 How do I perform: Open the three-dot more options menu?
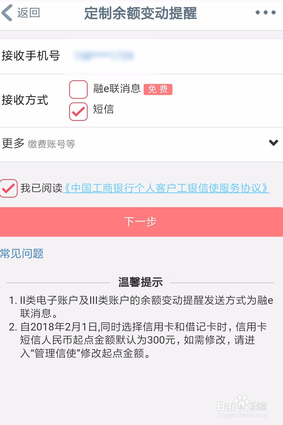point(265,12)
